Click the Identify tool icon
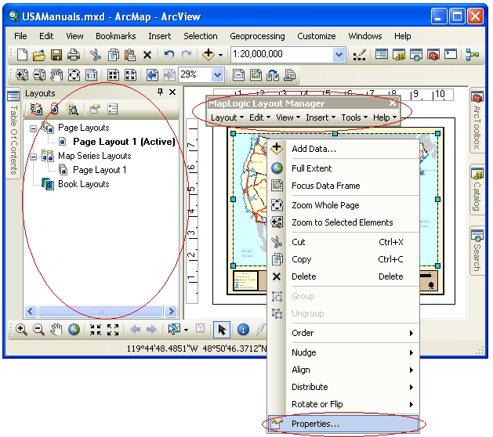 coord(243,330)
